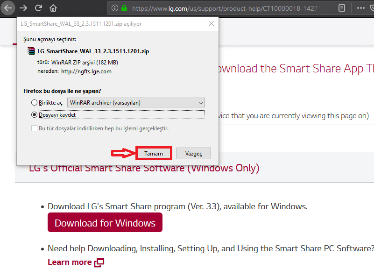Go forward with the browser forward arrow
The width and height of the screenshot is (374, 269).
click(23, 8)
